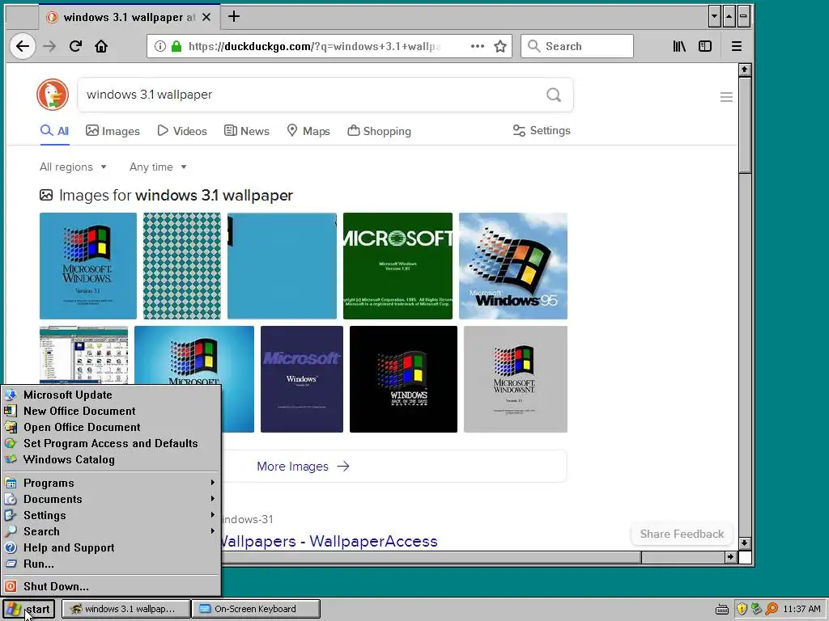Viewport: 829px width, 621px height.
Task: Click the Microsoft Update icon in Start menu
Action: pos(10,395)
